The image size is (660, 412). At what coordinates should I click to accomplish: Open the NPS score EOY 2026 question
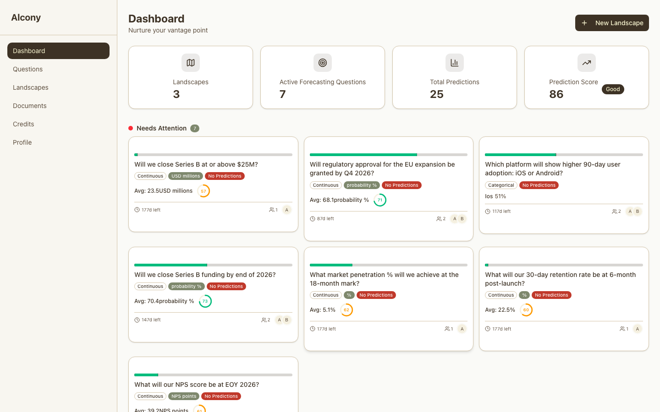197,385
